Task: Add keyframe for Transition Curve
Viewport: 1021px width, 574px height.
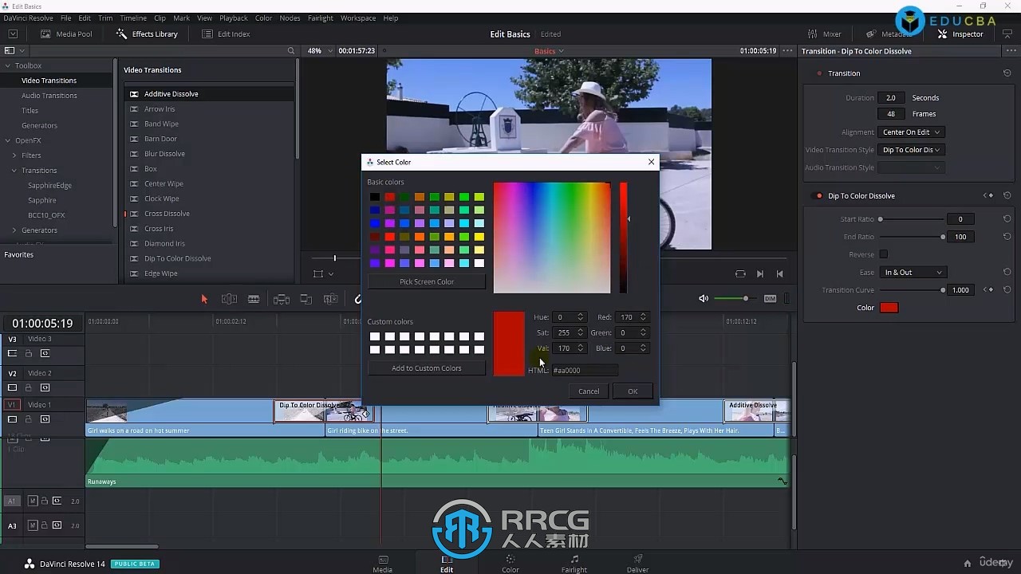Action: click(x=989, y=290)
